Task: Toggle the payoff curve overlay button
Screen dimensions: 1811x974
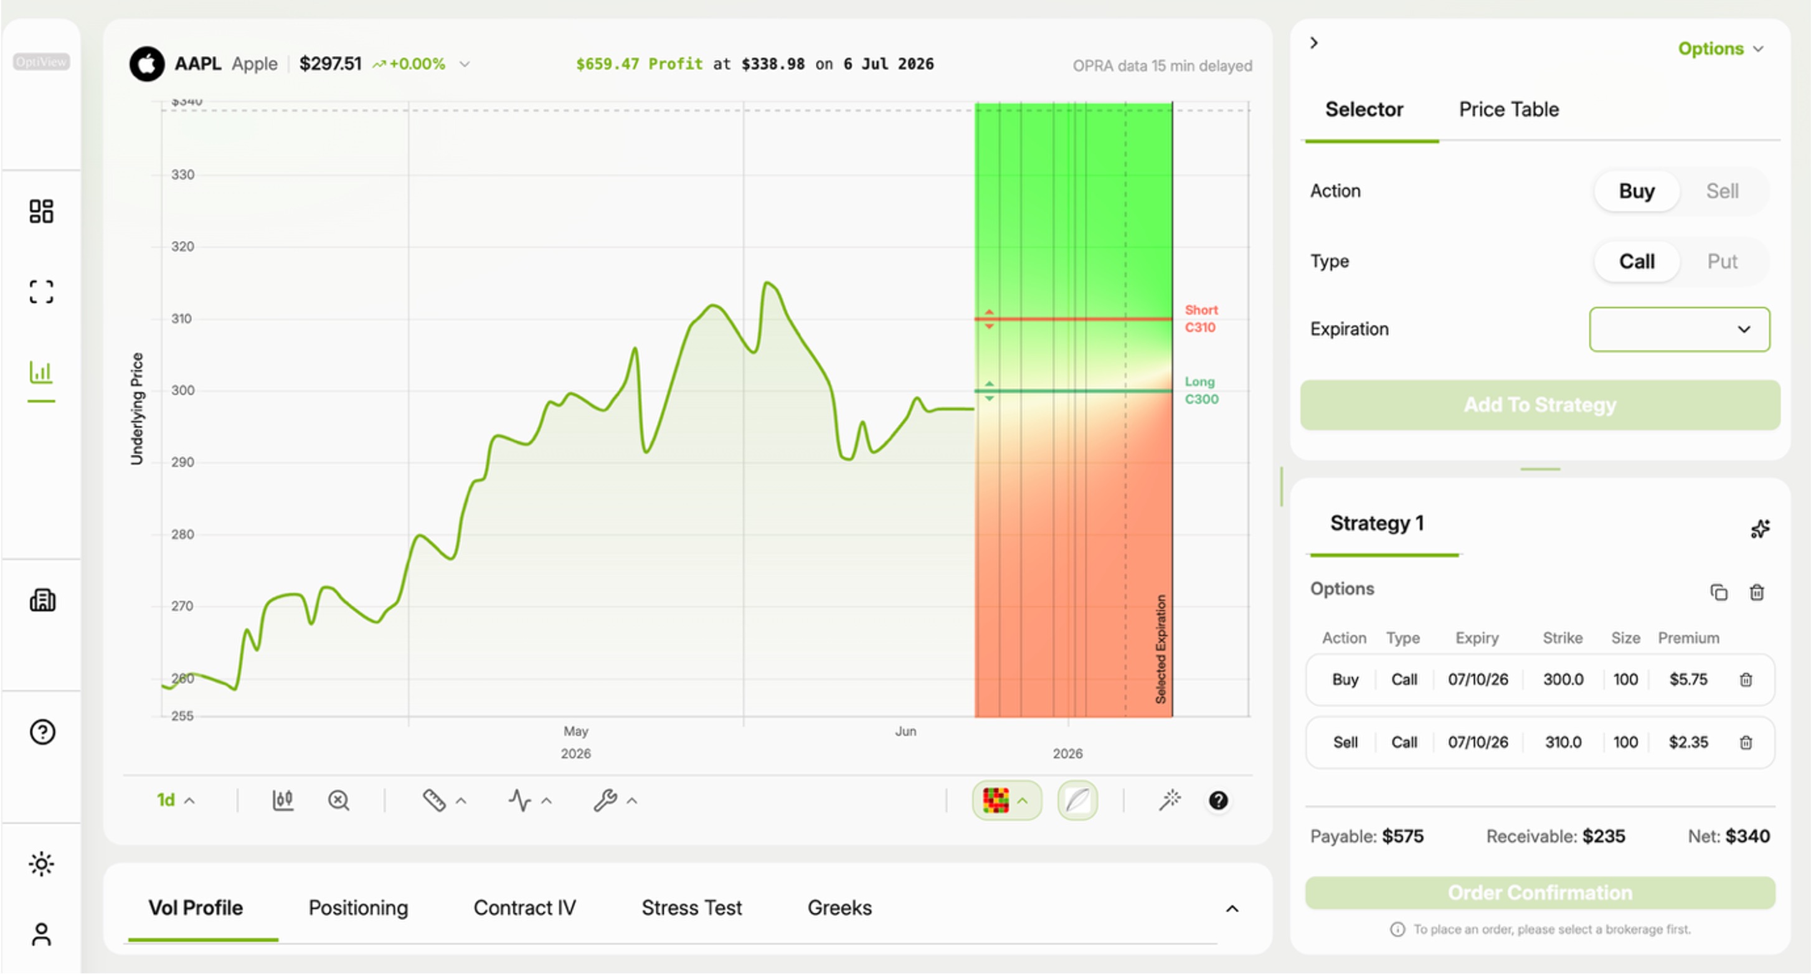Action: (x=1077, y=800)
